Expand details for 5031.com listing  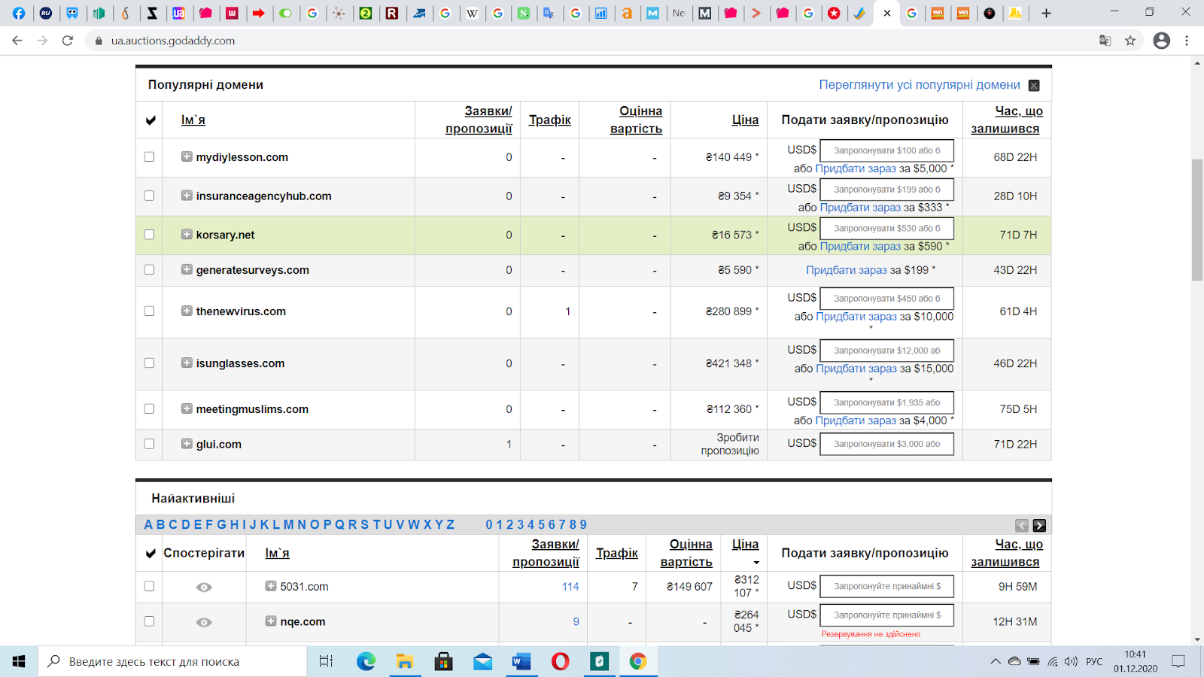[271, 586]
